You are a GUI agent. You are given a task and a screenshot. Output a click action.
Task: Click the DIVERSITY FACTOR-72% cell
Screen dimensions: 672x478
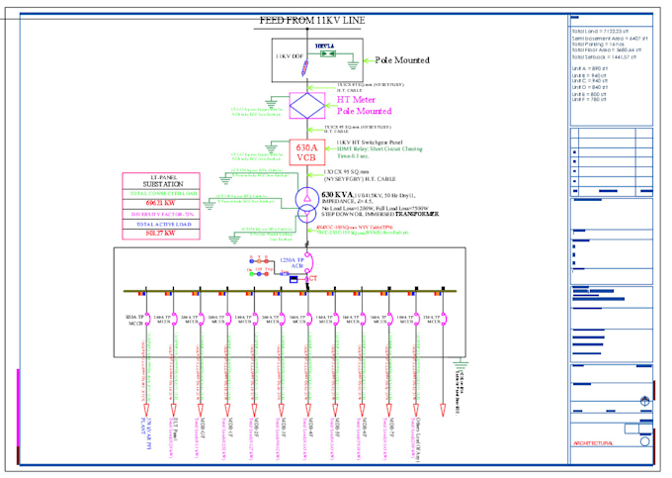point(161,214)
